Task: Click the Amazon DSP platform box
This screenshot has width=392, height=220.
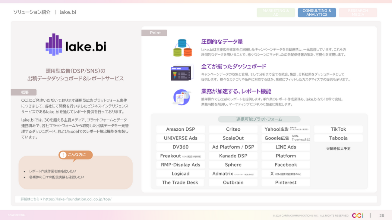Action: point(181,129)
